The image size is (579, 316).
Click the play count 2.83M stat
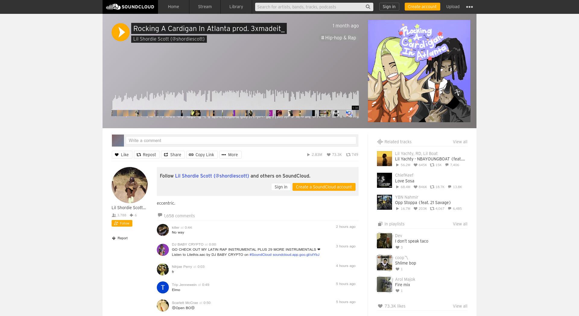[x=315, y=155]
